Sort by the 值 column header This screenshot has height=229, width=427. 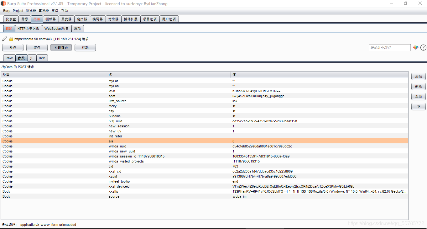[320, 75]
